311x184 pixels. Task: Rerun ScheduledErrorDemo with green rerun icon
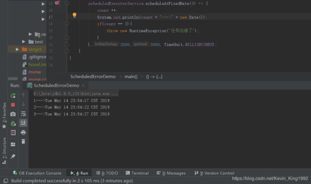pyautogui.click(x=13, y=96)
